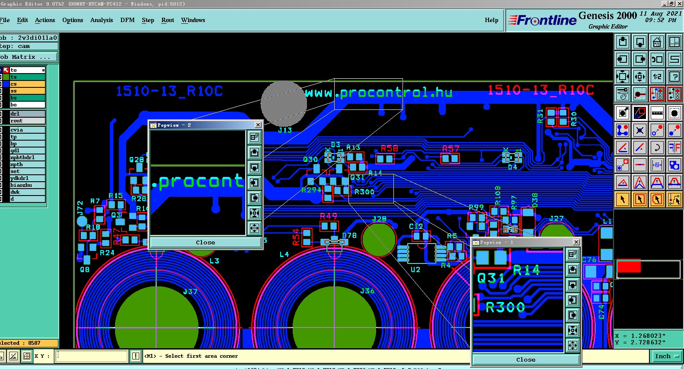Open the Inch units dropdown
Viewport: 684px width, 369px height.
pyautogui.click(x=666, y=356)
